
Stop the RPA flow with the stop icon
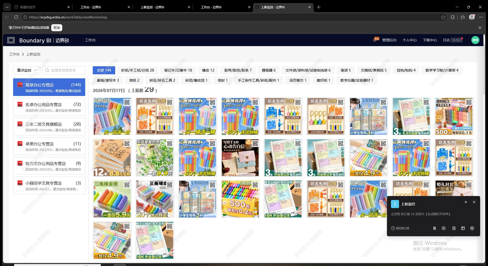(x=444, y=228)
